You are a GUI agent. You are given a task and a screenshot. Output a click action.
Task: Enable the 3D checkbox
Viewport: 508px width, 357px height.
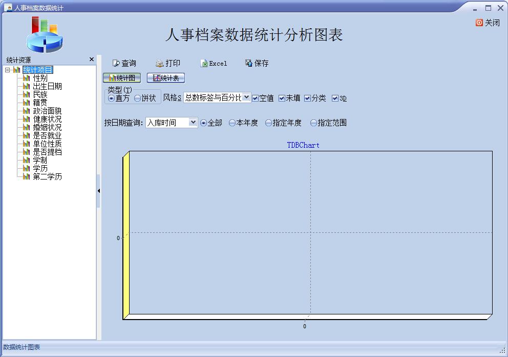point(334,98)
